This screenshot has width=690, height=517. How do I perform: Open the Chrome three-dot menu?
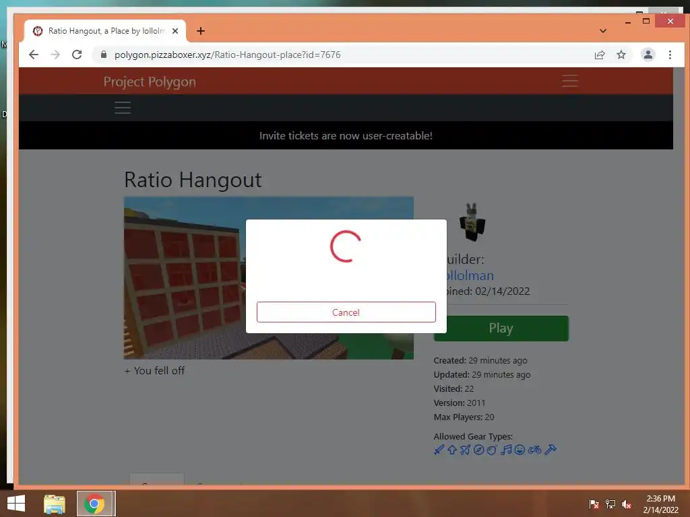pyautogui.click(x=670, y=55)
